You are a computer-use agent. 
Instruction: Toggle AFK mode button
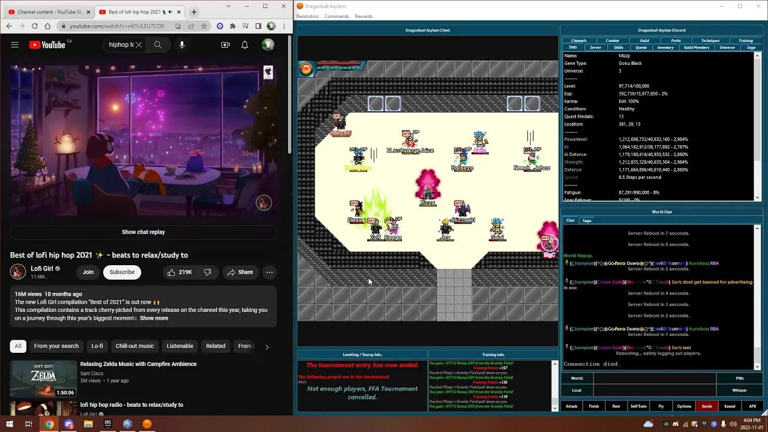tap(752, 406)
